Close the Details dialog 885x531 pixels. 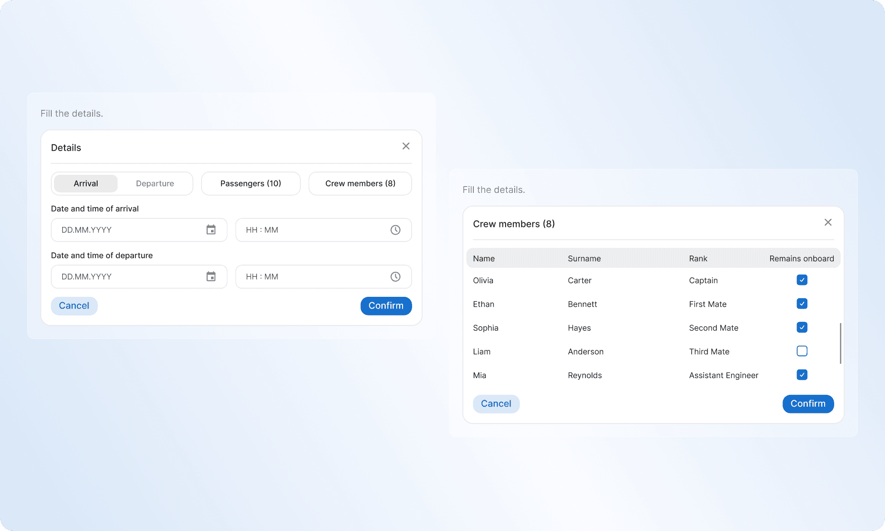[406, 146]
